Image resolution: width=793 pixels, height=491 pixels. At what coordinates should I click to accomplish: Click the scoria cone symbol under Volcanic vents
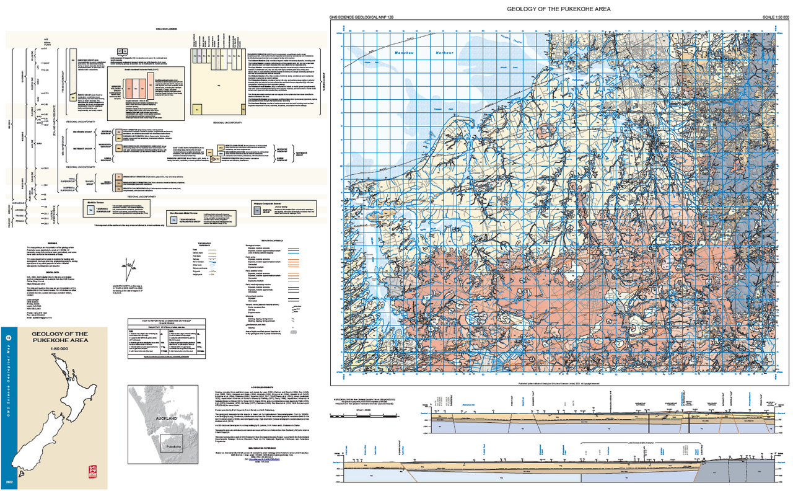[x=294, y=306]
